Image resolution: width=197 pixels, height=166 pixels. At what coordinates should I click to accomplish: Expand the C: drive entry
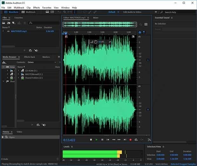coord(18,74)
